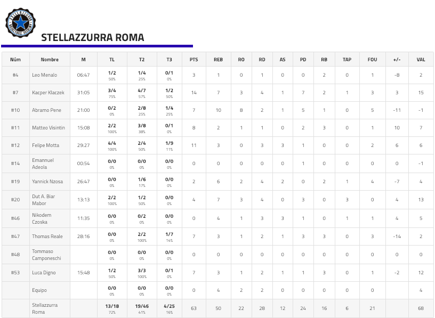
Task: Click Dut A. Biar Mabor name
Action: tap(44, 200)
